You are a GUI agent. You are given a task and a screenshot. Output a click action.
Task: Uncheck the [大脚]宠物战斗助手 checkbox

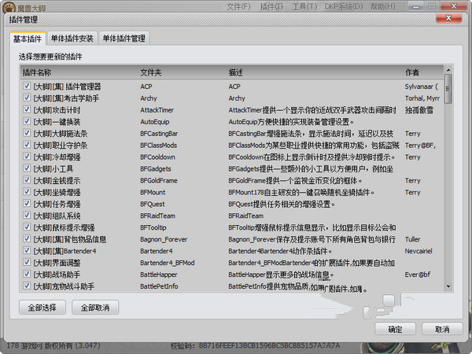click(x=27, y=286)
